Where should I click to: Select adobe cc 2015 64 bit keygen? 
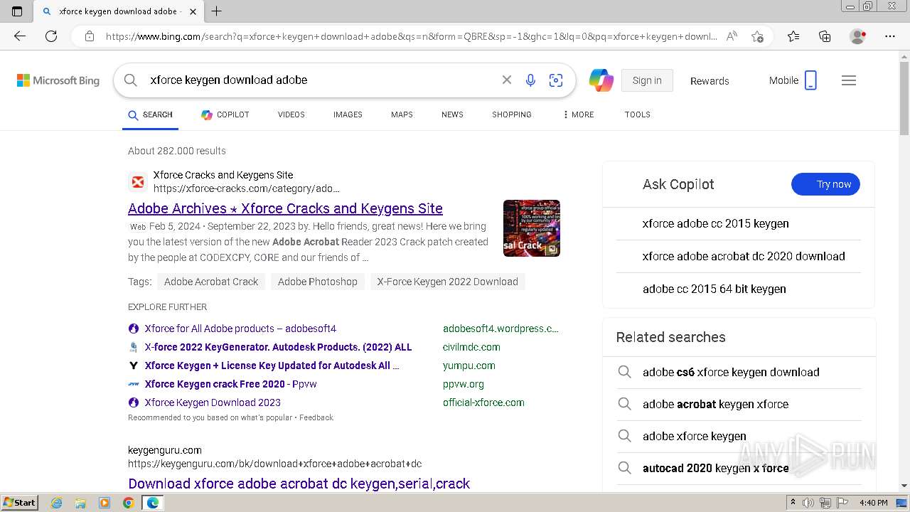coord(714,289)
